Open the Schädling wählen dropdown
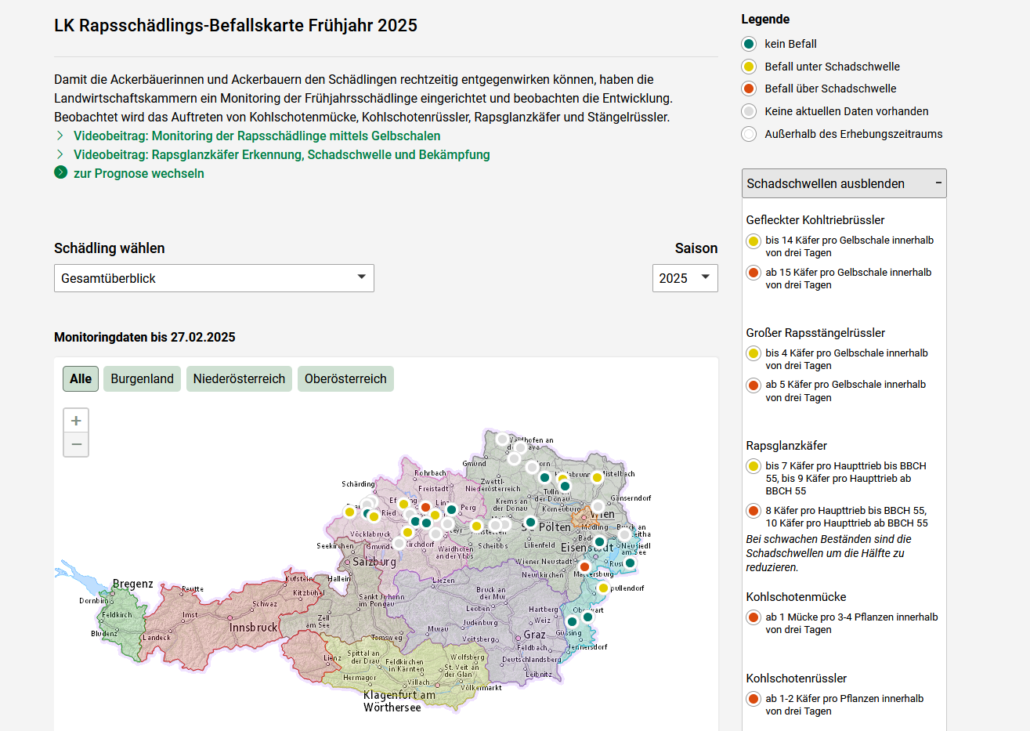Screen dimensions: 1030x731 (x=214, y=278)
